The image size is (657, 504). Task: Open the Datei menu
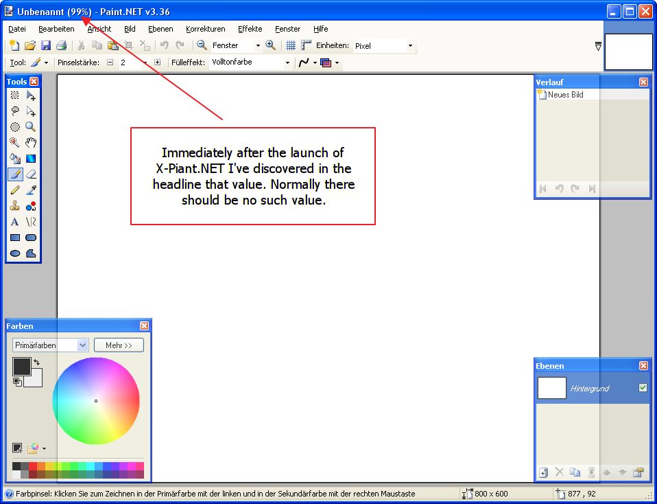[x=17, y=29]
